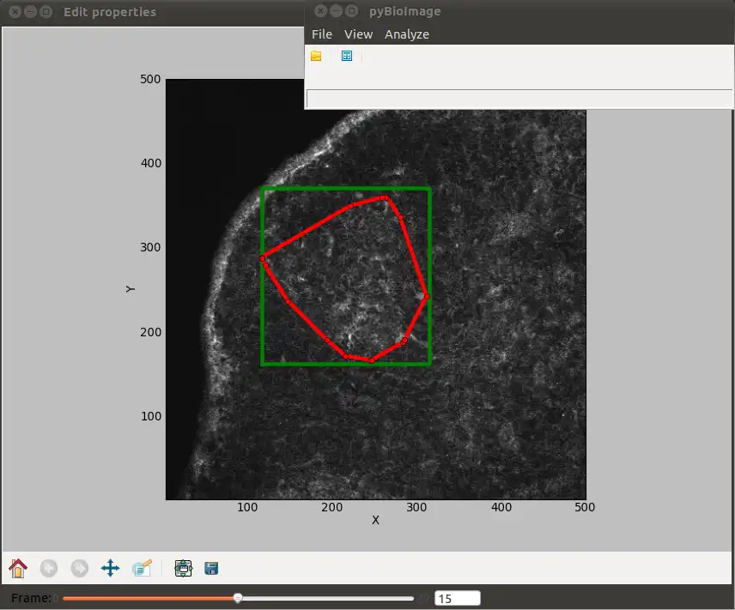Click the Y axis label text
This screenshot has width=735, height=610.
[x=130, y=289]
